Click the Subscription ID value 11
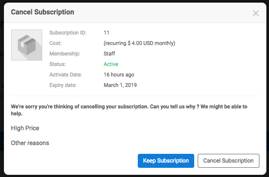 tap(106, 33)
